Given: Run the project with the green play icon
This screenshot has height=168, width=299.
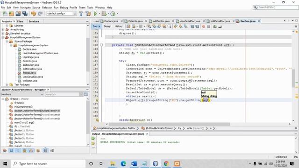Looking at the screenshot, I should click(x=95, y=14).
